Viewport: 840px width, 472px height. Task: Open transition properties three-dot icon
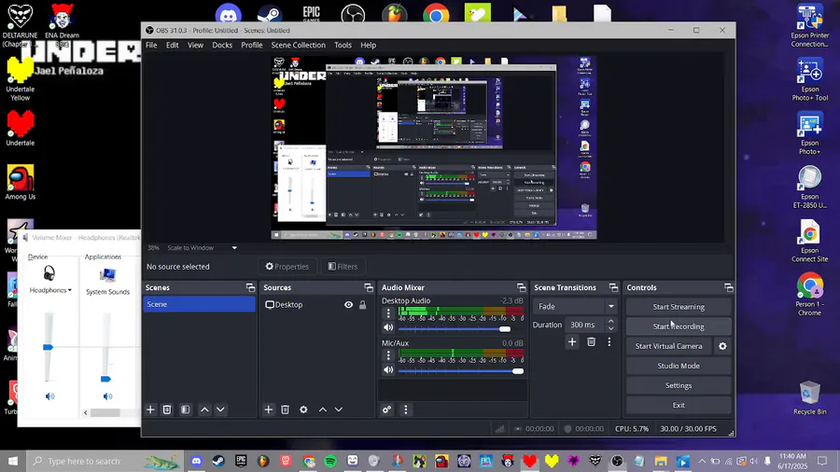tap(609, 341)
